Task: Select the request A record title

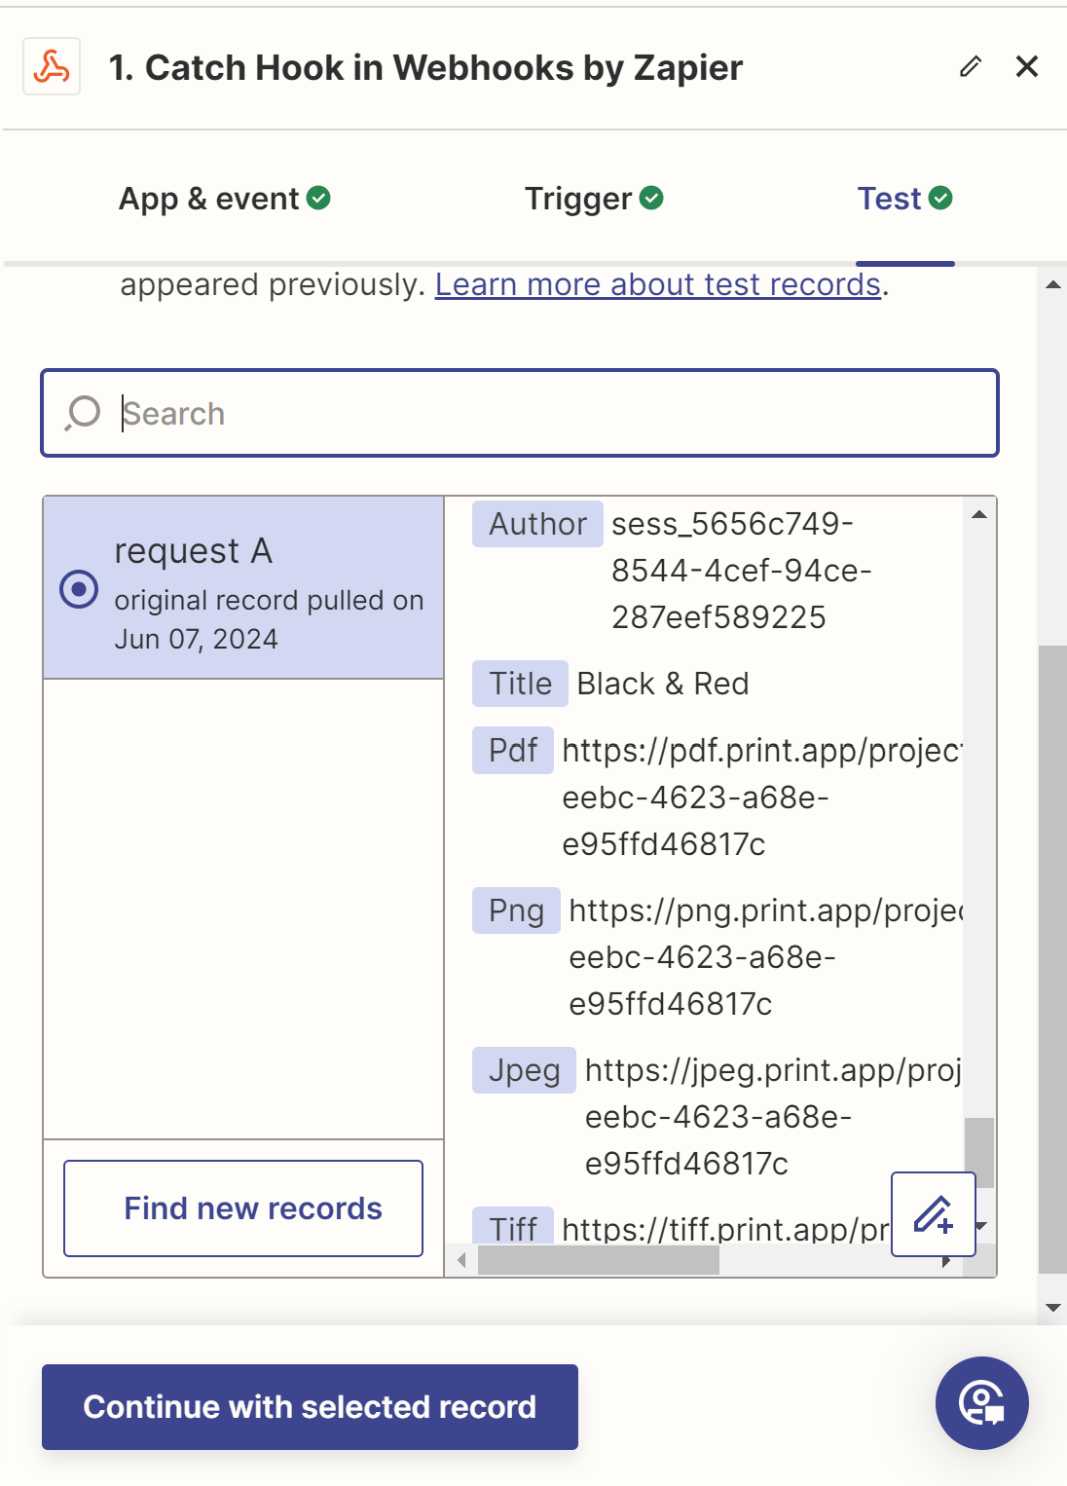Action: (193, 551)
